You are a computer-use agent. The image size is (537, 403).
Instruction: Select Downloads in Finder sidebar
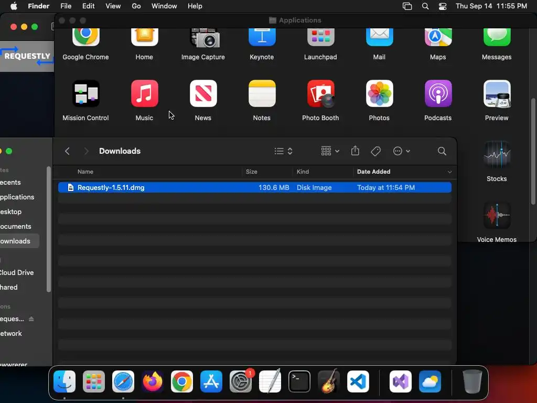pyautogui.click(x=19, y=241)
